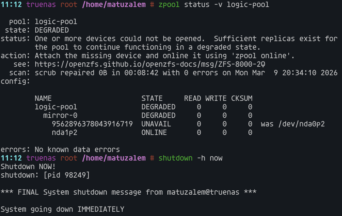Viewport: 342px width, 216px height.
Task: Select the UNAVAIL state of the missing device
Action: click(156, 124)
